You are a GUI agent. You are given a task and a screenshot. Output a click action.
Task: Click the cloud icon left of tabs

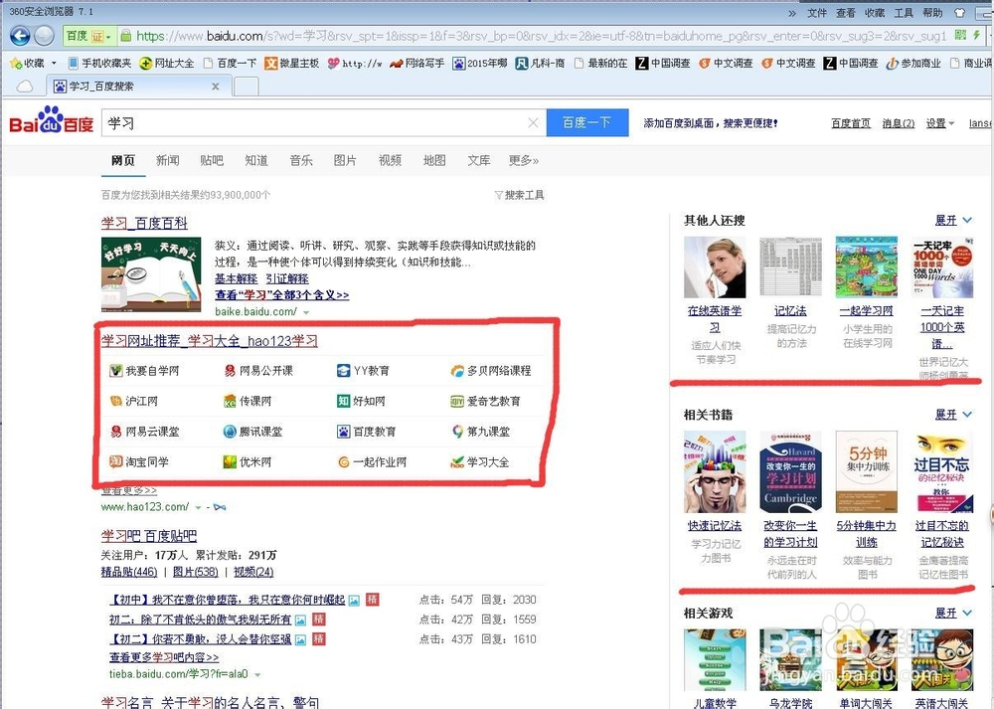tap(24, 86)
